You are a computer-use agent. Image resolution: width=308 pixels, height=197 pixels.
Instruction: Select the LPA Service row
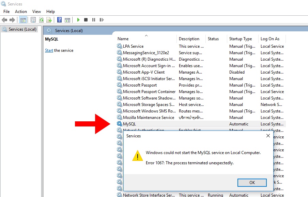point(201,46)
